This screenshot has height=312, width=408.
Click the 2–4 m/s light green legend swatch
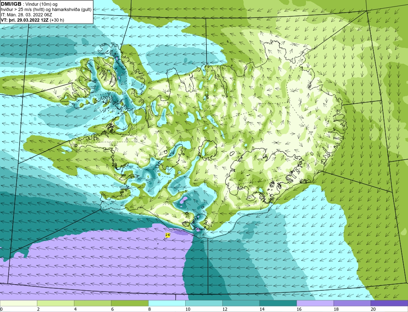click(55, 303)
